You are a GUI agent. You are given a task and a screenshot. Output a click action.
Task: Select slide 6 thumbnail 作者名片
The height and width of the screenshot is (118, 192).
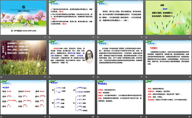pos(72,57)
